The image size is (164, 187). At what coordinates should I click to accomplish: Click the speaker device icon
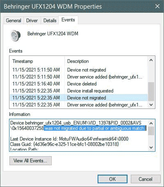coord(16,36)
